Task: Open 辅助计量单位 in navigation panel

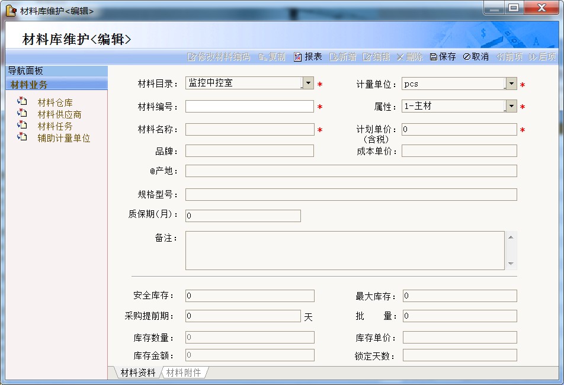Action: [63, 138]
